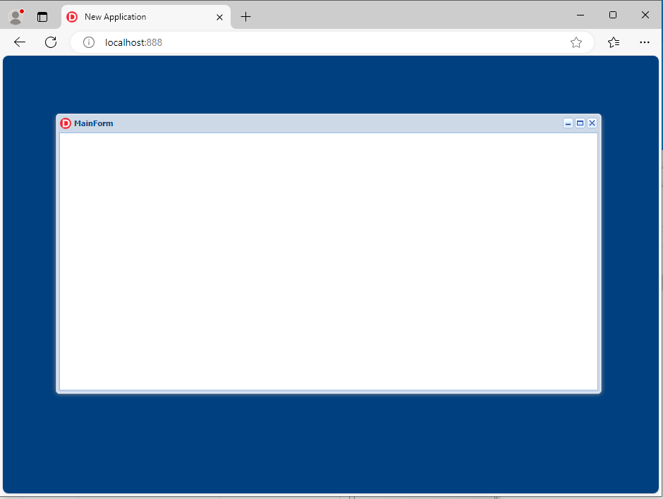Close the MainForm window
This screenshot has width=663, height=499.
click(x=592, y=123)
